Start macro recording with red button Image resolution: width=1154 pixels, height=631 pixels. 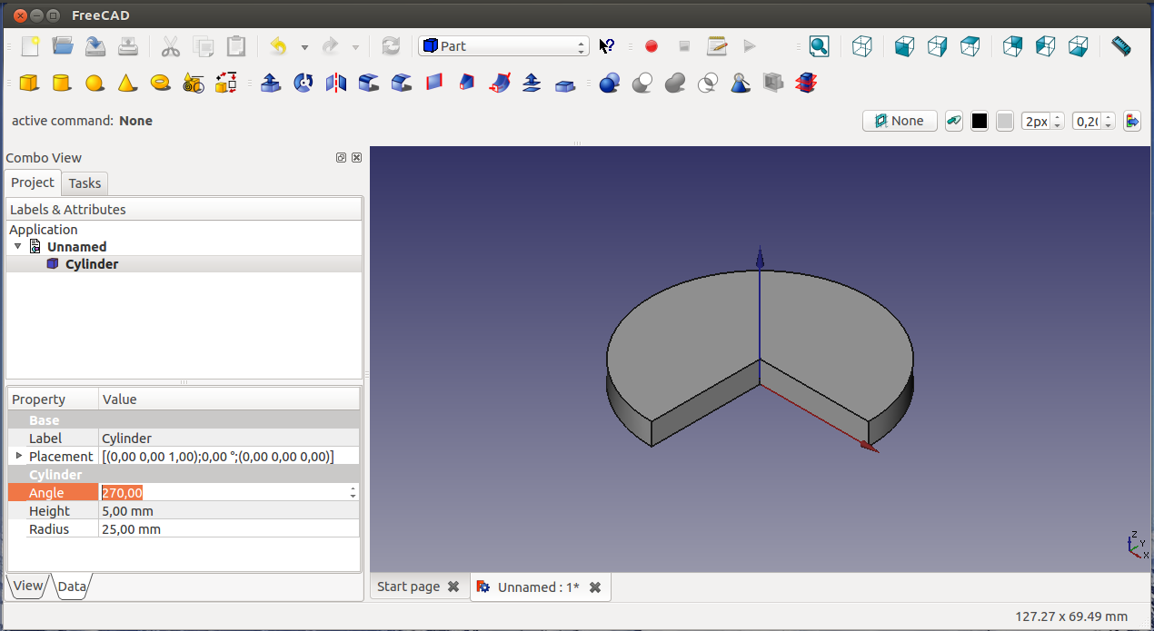[651, 46]
